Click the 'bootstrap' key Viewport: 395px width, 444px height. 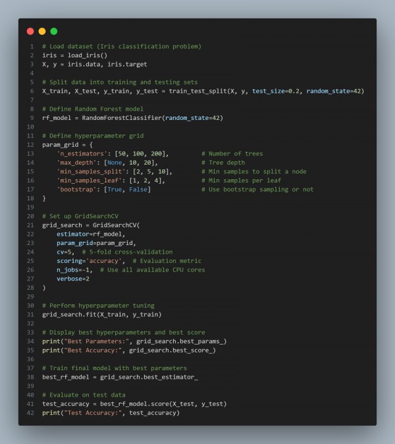pyautogui.click(x=76, y=190)
